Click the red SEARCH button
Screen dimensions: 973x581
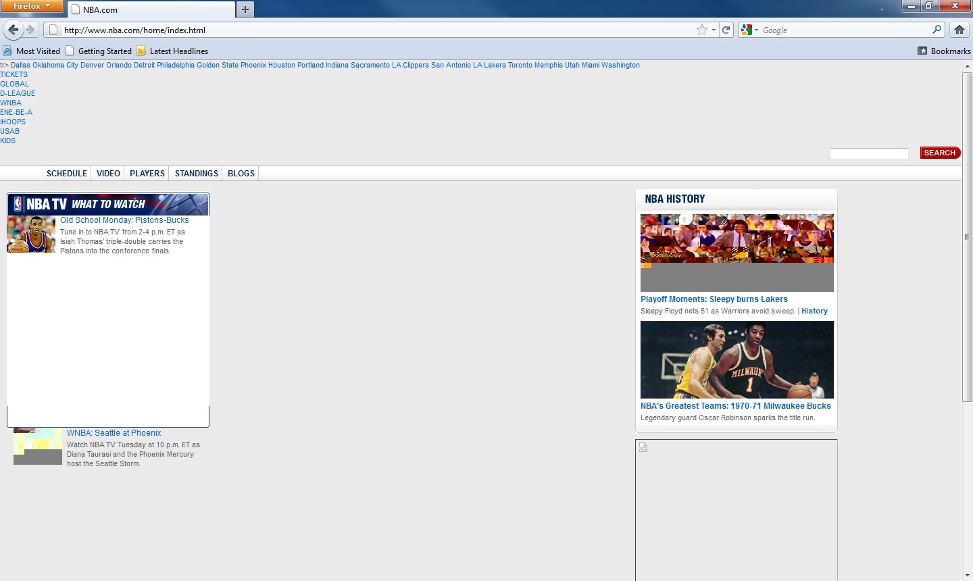[x=940, y=153]
